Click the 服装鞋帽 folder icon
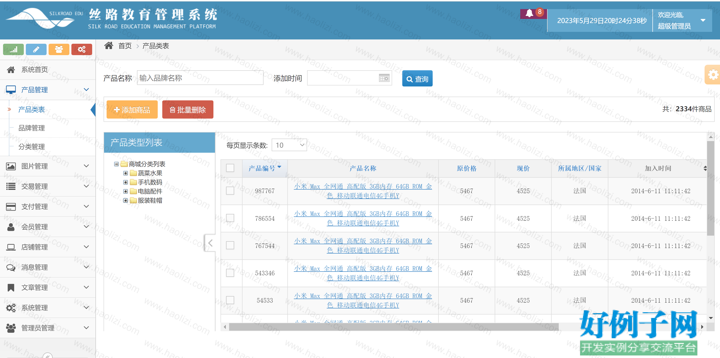 tap(133, 200)
